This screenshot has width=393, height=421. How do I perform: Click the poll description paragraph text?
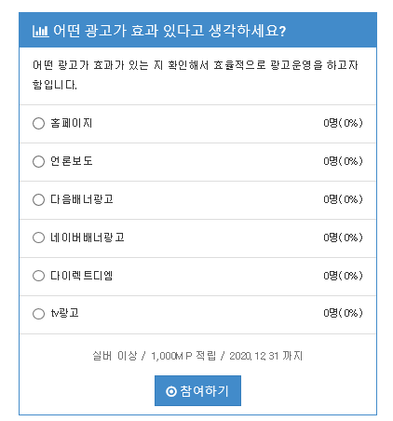click(x=196, y=75)
